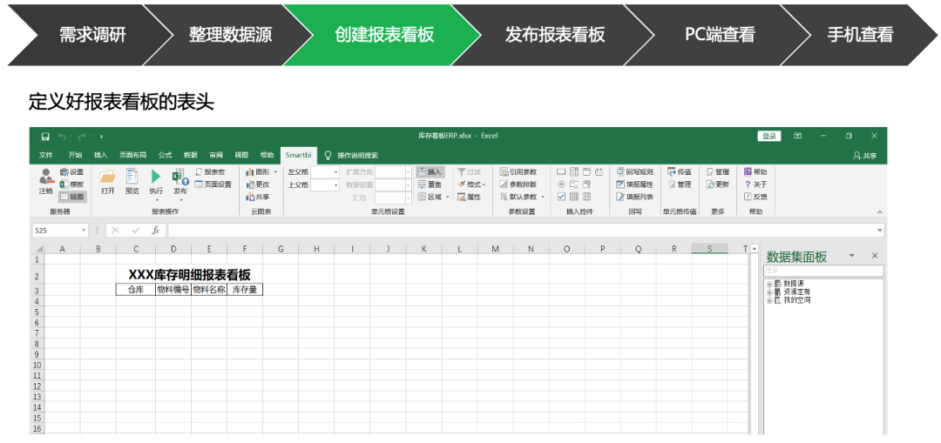Switch to the 页面布局 ribbon tab
This screenshot has width=941, height=443.
tap(132, 155)
